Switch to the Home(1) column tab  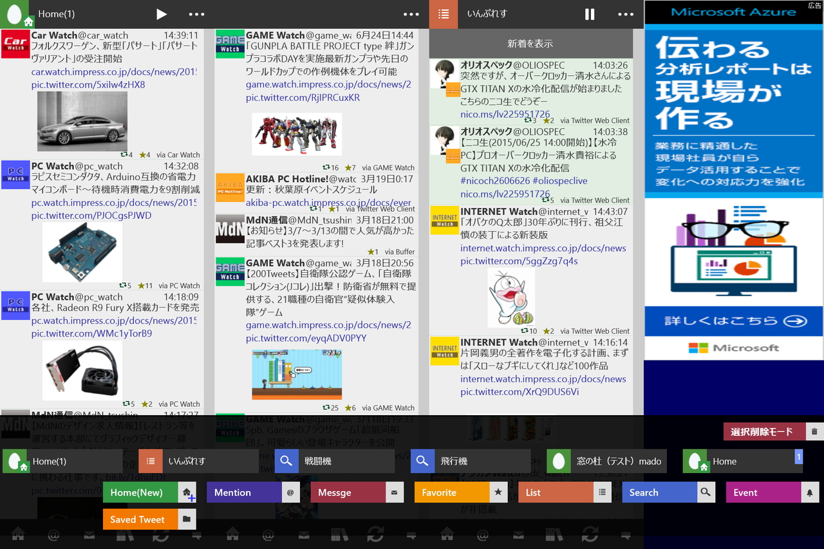click(62, 461)
